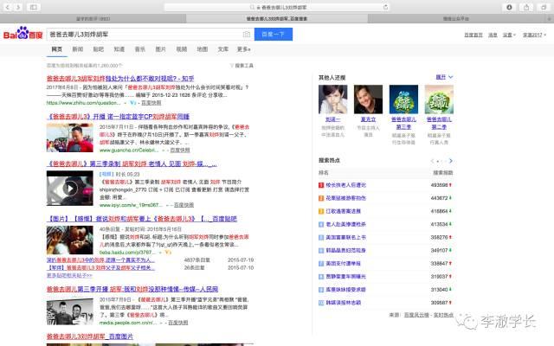Open 百度快照 under the iqiyi result

(x=184, y=205)
